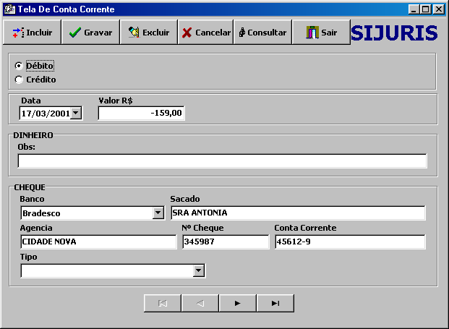Expand the Banco dropdown list
Screen dimensions: 449x329
point(158,213)
